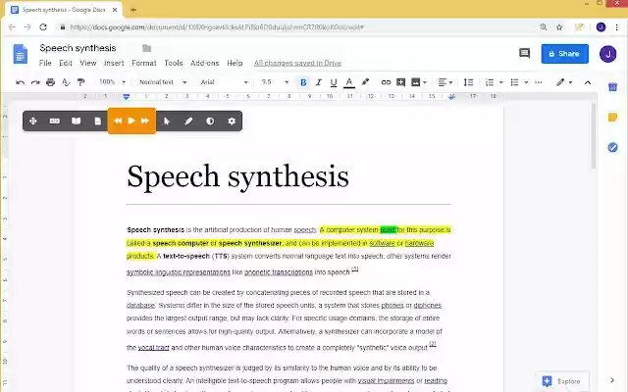Open the text color picker
Viewport: 628px width, 392px height.
tap(349, 82)
